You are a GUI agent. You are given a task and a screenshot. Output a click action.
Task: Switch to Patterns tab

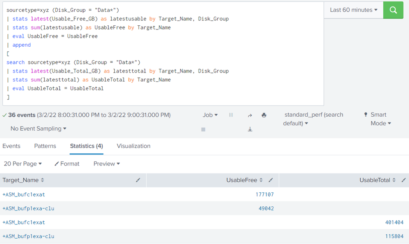click(45, 146)
